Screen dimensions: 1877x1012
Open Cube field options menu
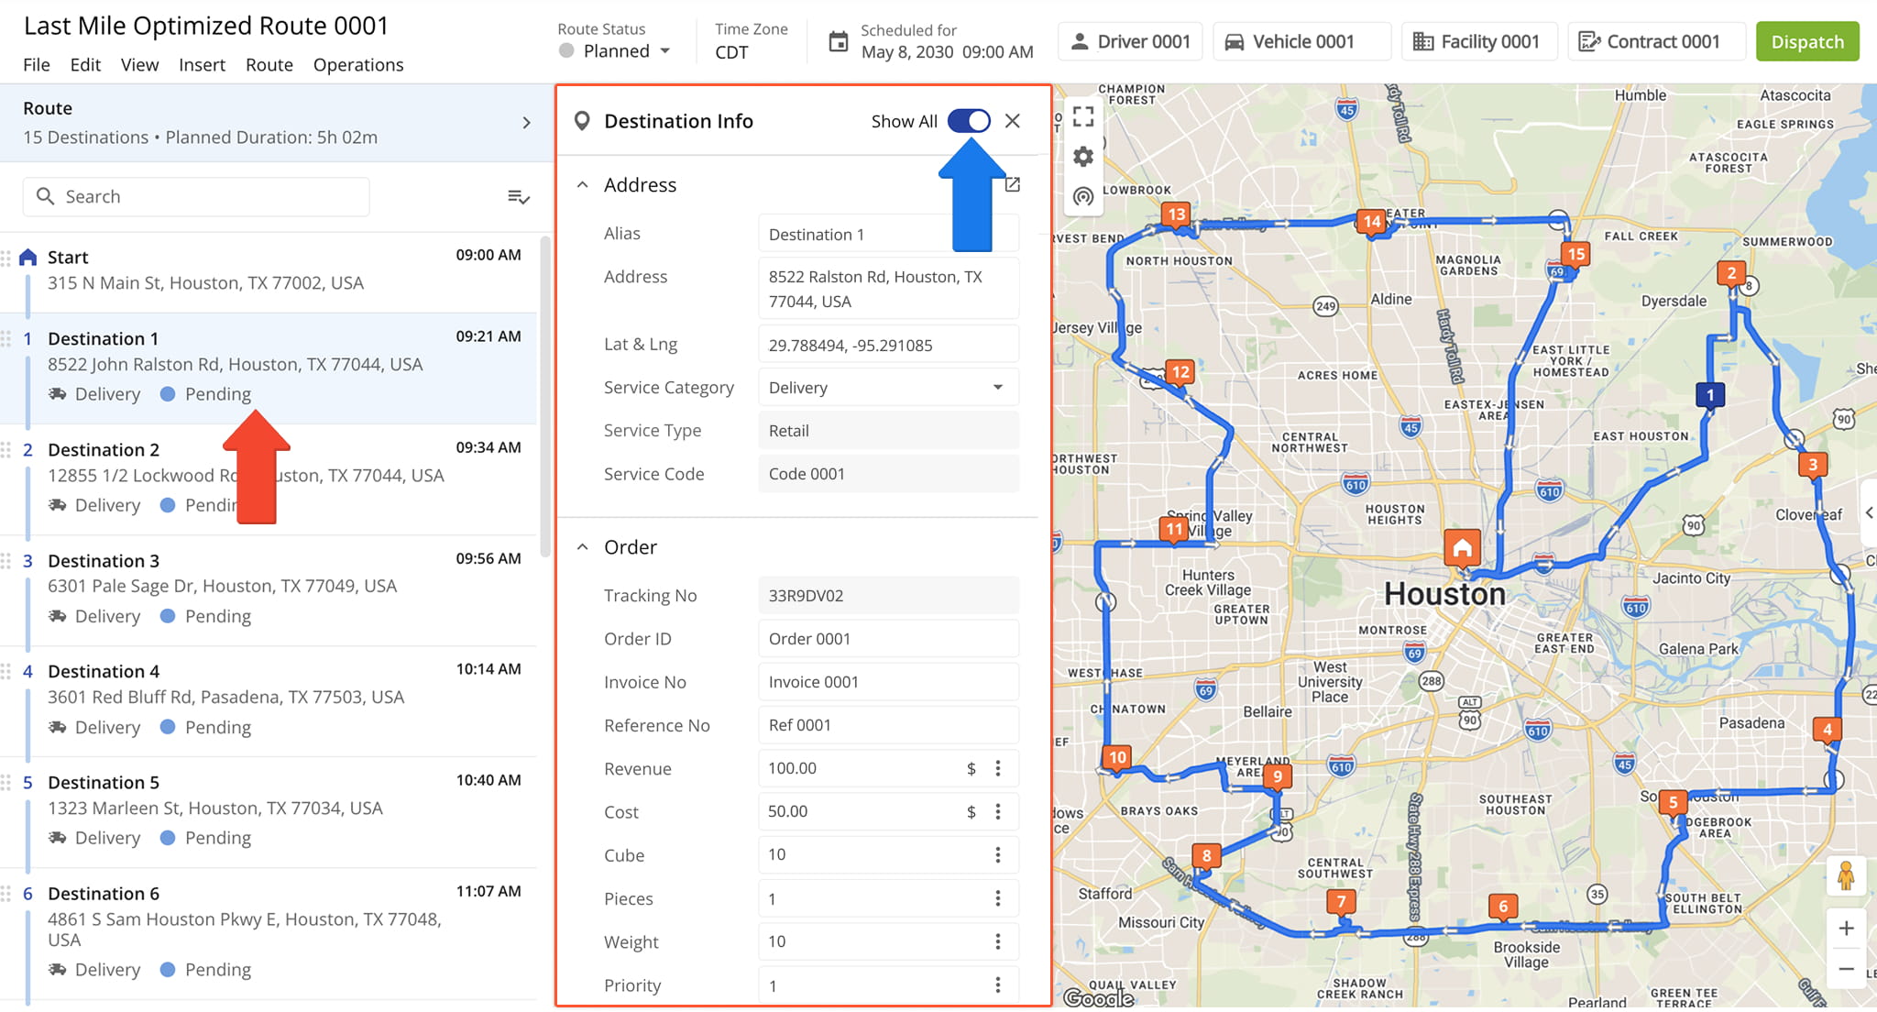(998, 854)
